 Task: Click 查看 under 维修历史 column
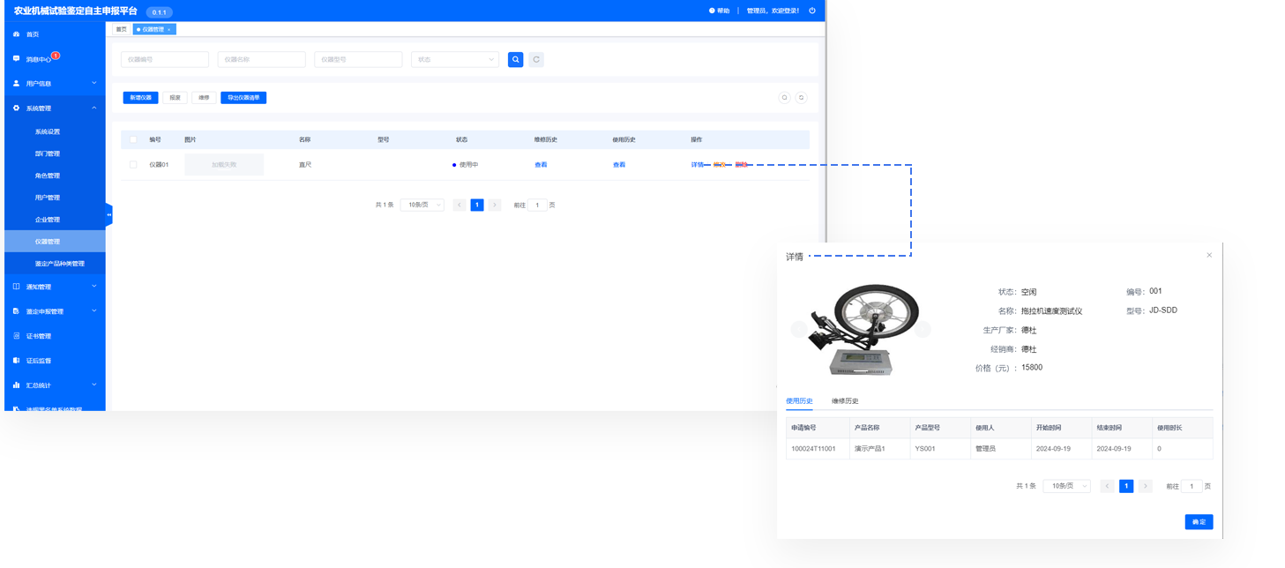(541, 165)
